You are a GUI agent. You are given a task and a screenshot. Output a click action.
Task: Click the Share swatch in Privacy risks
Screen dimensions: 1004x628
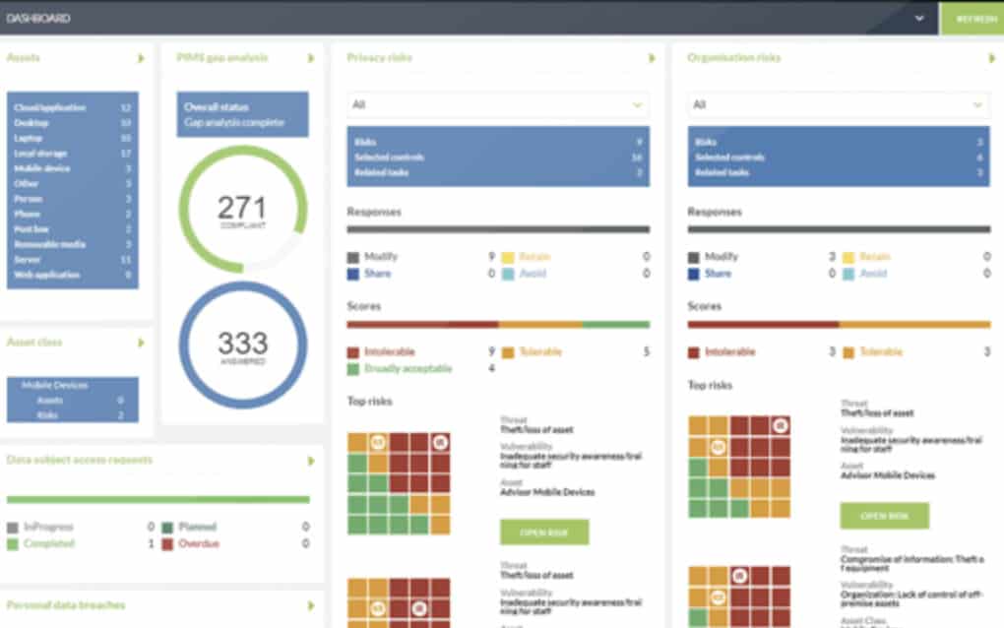click(352, 274)
